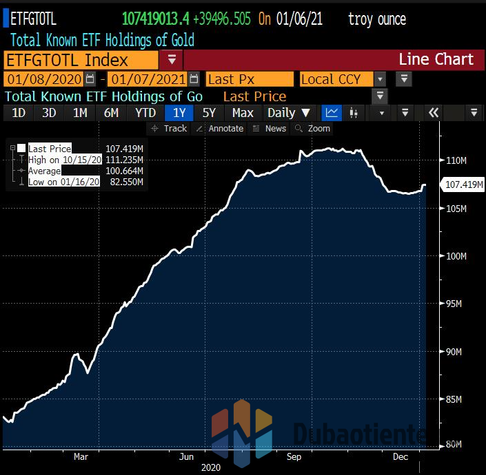Click the Last Px field box

coord(250,79)
